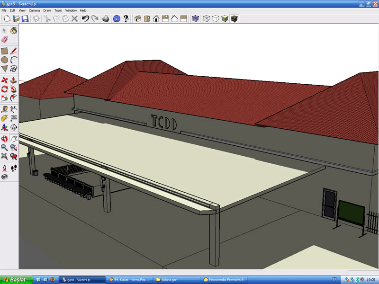Select the Dimension tool
The image size is (379, 284).
click(14, 109)
